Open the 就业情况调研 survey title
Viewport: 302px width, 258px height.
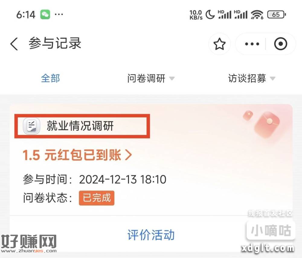[x=80, y=126]
